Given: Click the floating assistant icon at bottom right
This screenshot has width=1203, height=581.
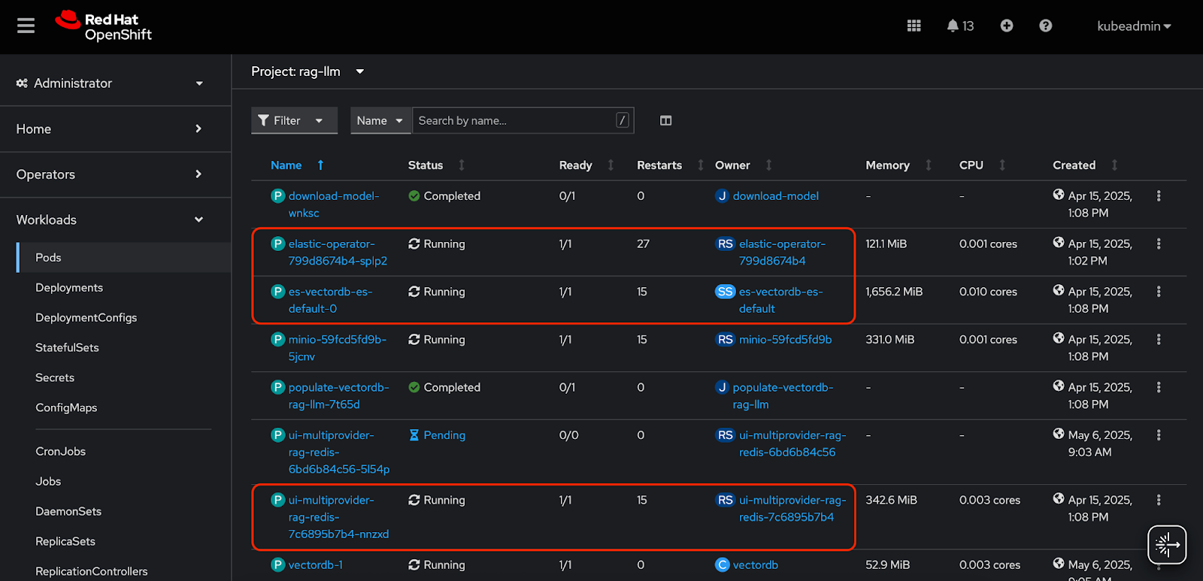Looking at the screenshot, I should 1166,544.
